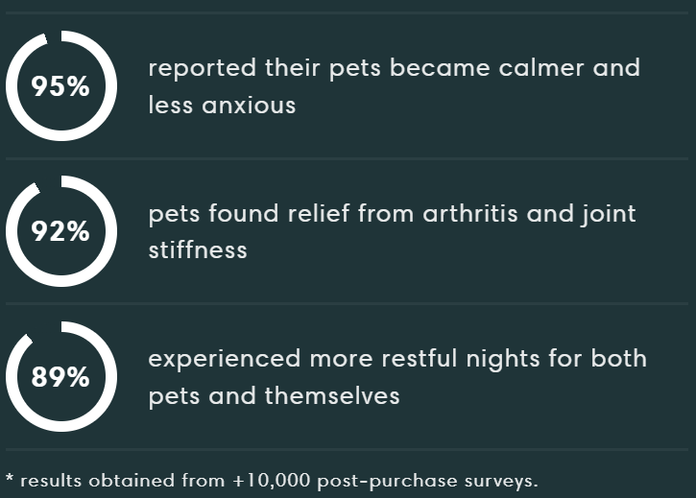Image resolution: width=696 pixels, height=498 pixels.
Task: Click the 'less anxious' text line
Action: click(222, 106)
